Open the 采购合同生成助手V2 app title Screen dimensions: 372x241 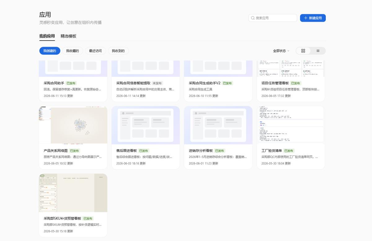pos(205,83)
